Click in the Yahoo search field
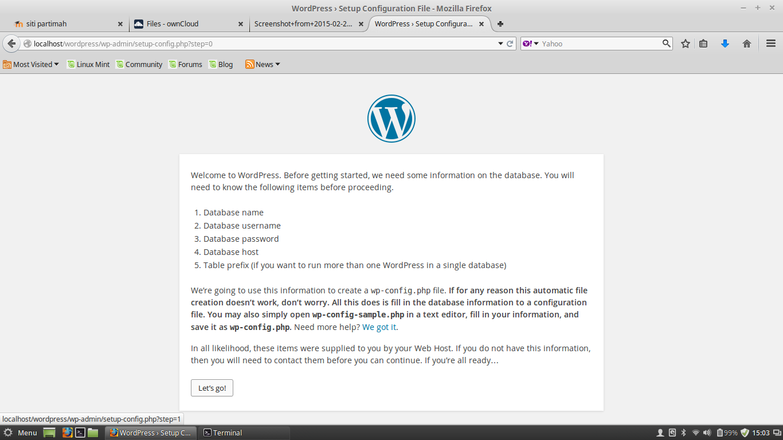Viewport: 783px width, 440px height. [x=600, y=44]
